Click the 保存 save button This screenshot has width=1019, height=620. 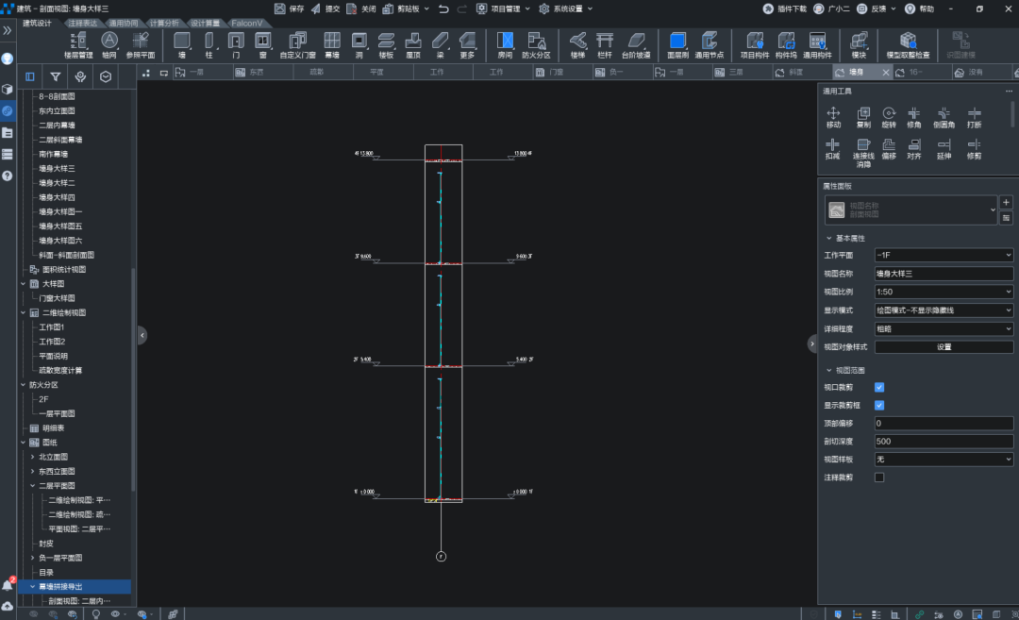[290, 8]
